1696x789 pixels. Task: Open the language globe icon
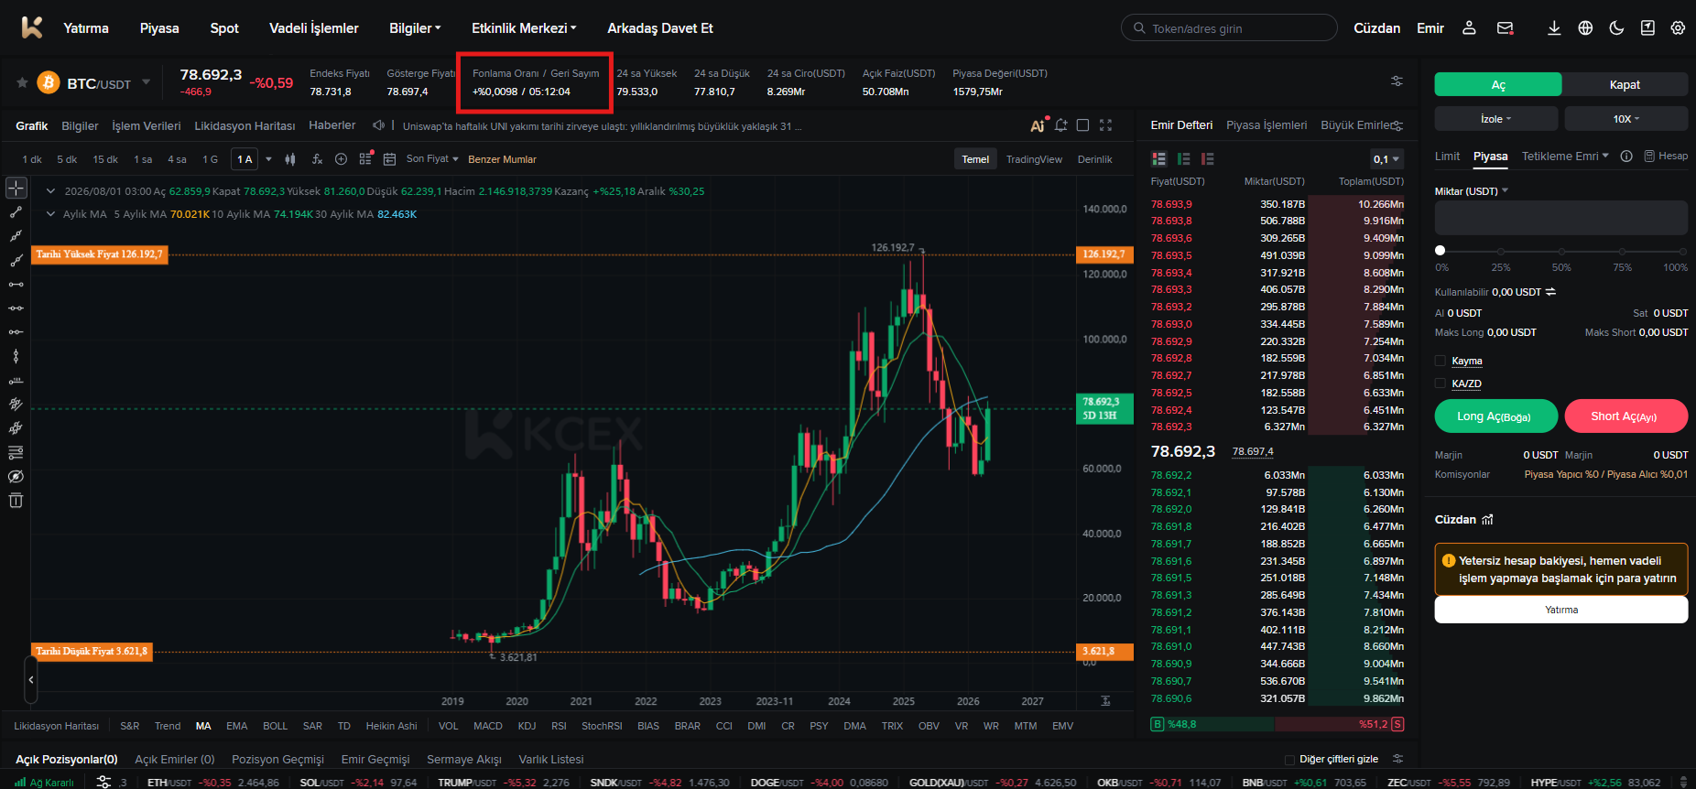click(x=1585, y=28)
